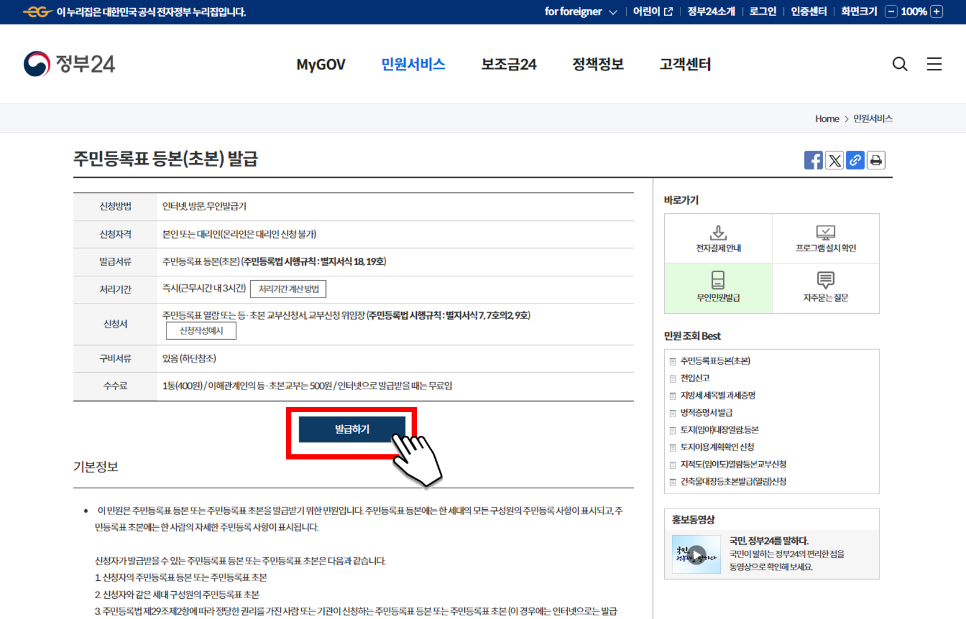Click the 로그인 link

(762, 11)
